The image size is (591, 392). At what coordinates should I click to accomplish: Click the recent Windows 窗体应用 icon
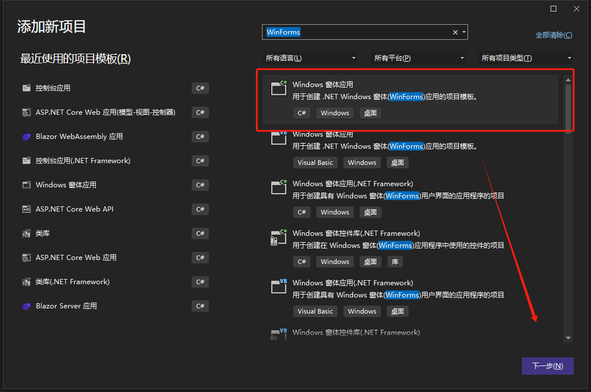(x=27, y=185)
